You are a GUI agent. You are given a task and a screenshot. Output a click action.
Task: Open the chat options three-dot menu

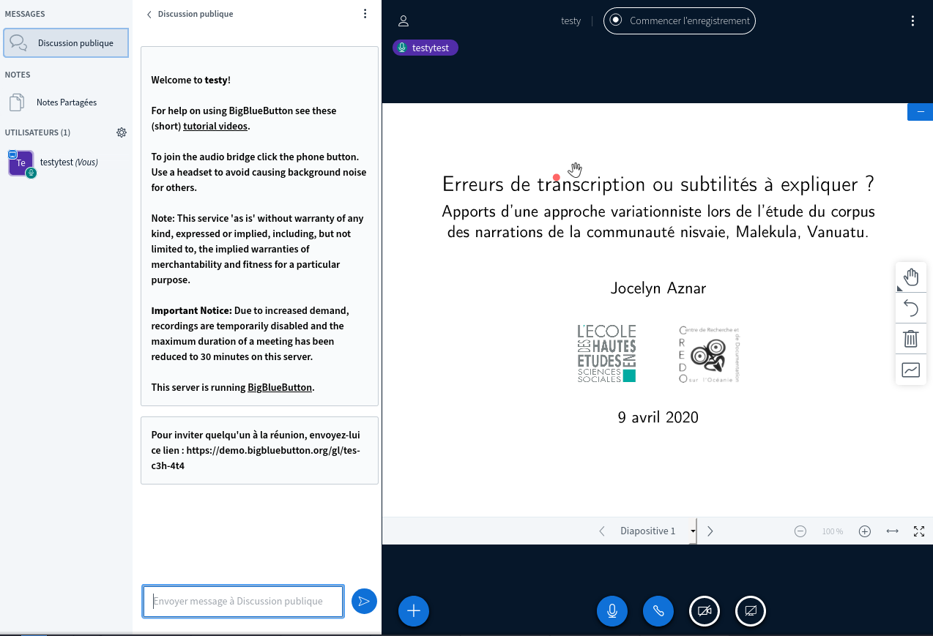365,14
